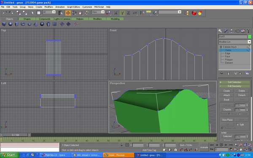Open the Reference Coordinate System dropdown
The width and height of the screenshot is (253, 158).
click(x=102, y=12)
